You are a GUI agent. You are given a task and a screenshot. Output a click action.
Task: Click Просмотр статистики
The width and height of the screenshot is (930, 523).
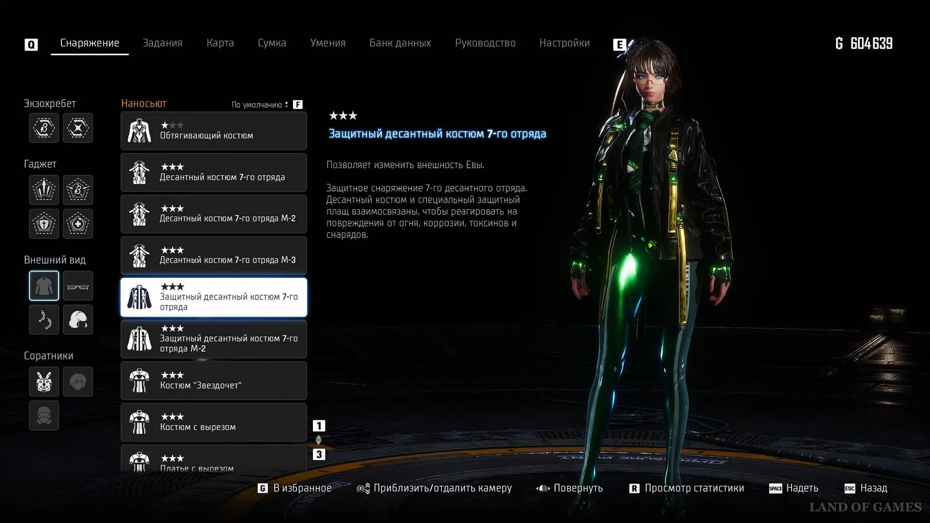pos(694,488)
